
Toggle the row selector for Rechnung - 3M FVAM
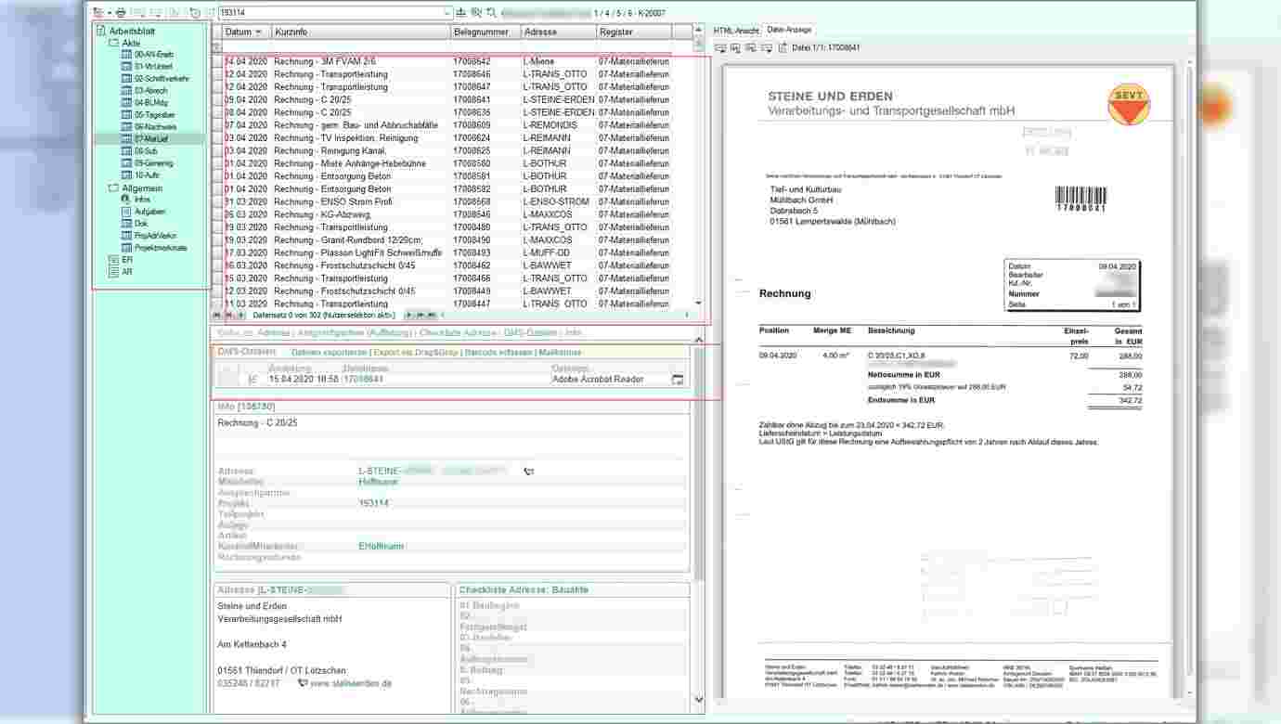(x=217, y=61)
